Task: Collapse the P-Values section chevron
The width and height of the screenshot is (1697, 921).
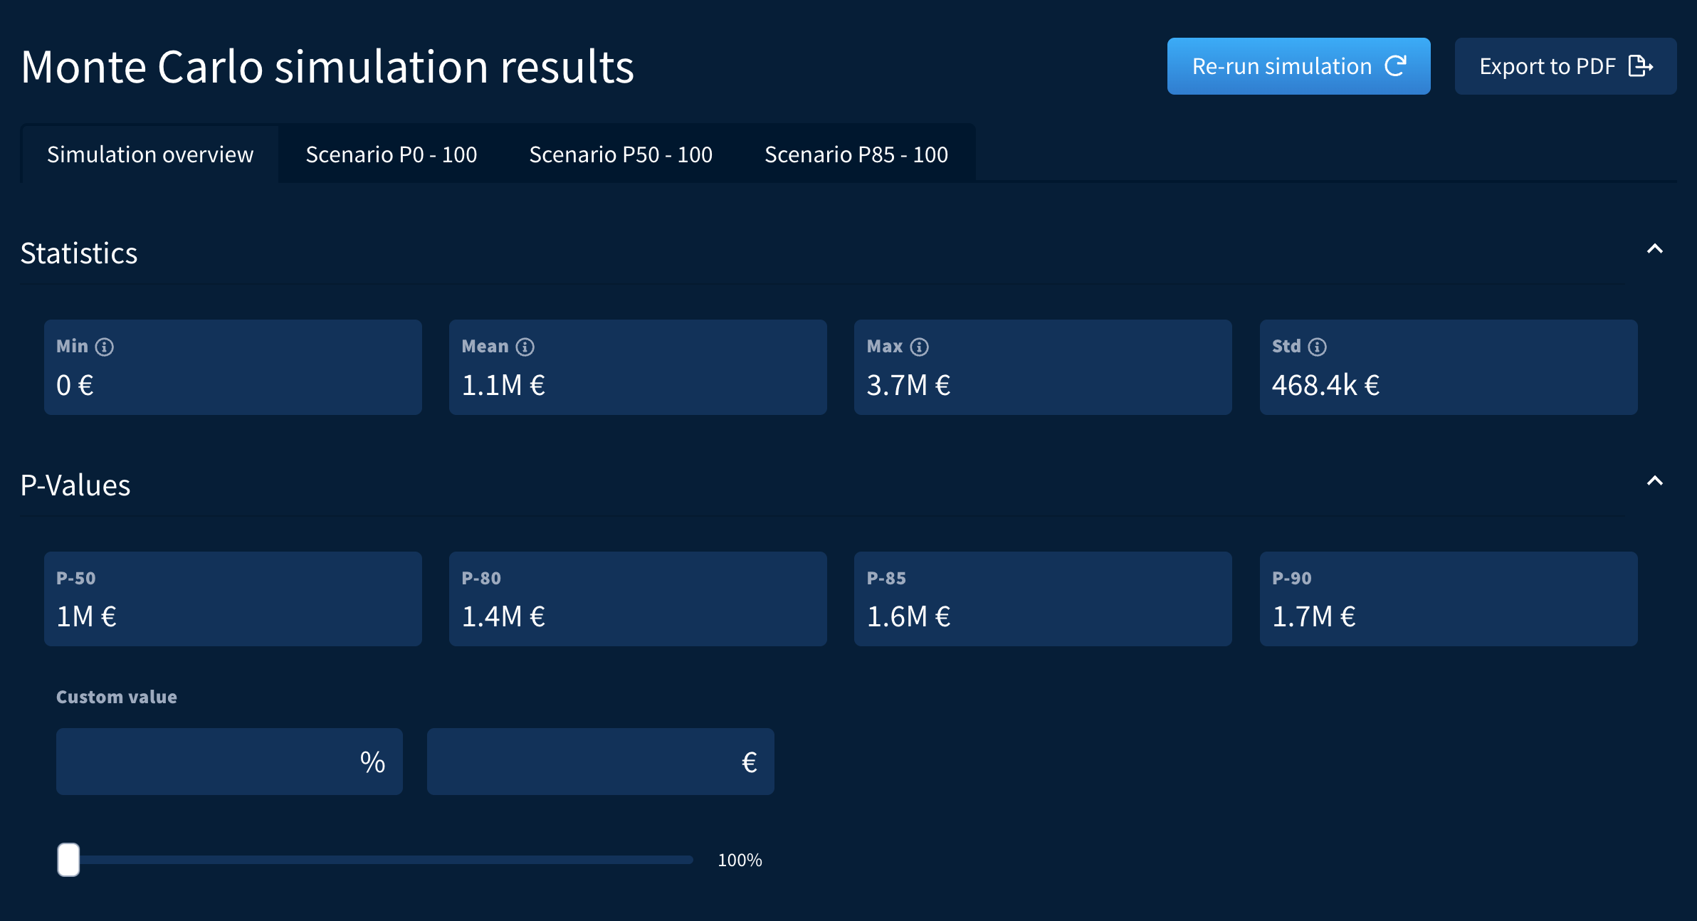Action: point(1654,481)
